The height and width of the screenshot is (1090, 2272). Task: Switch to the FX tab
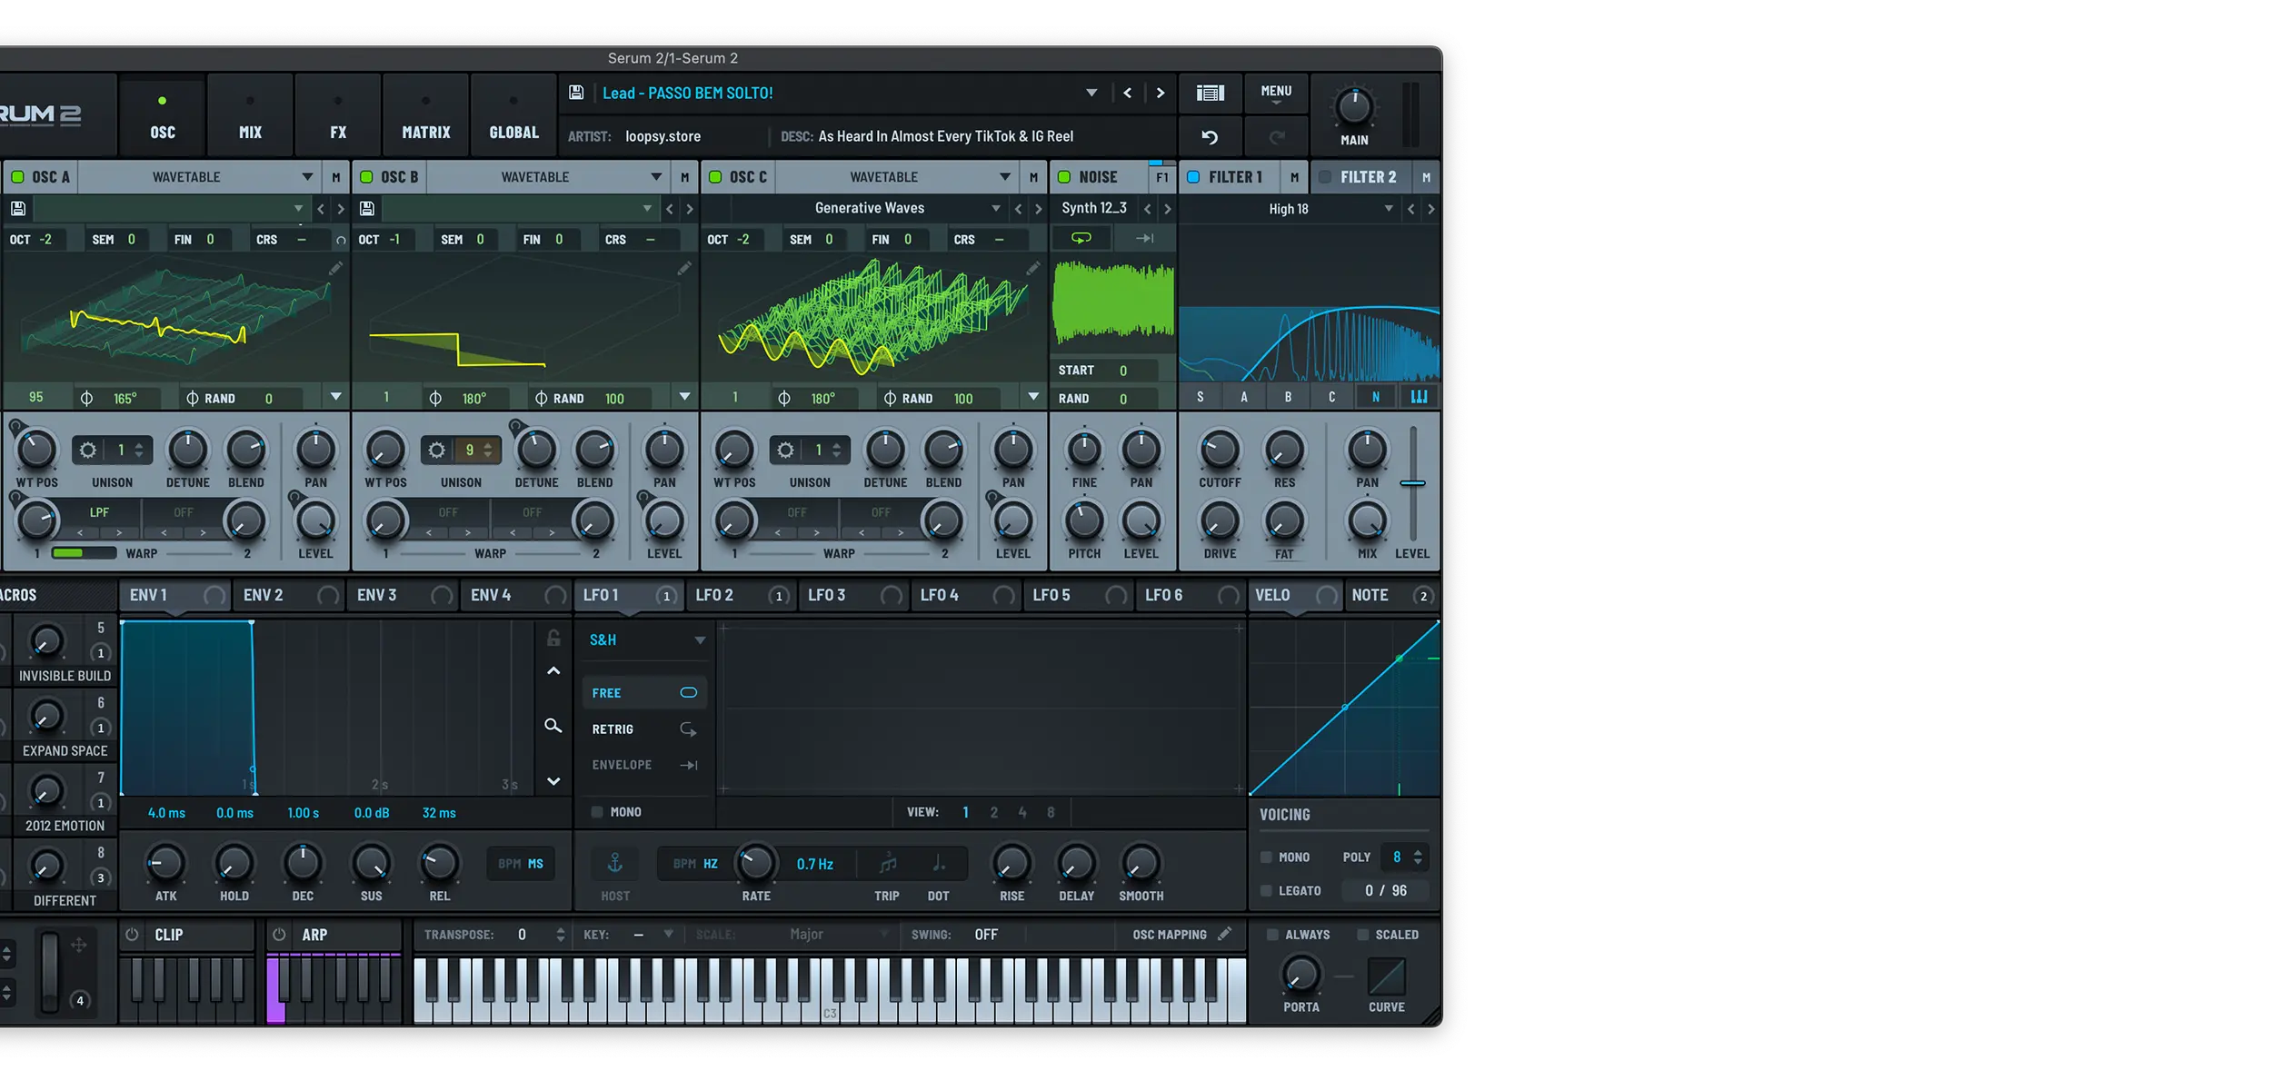point(338,116)
